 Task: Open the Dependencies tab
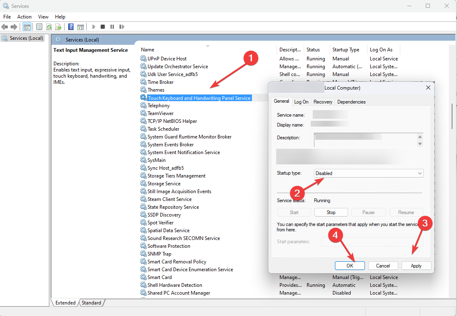click(351, 101)
